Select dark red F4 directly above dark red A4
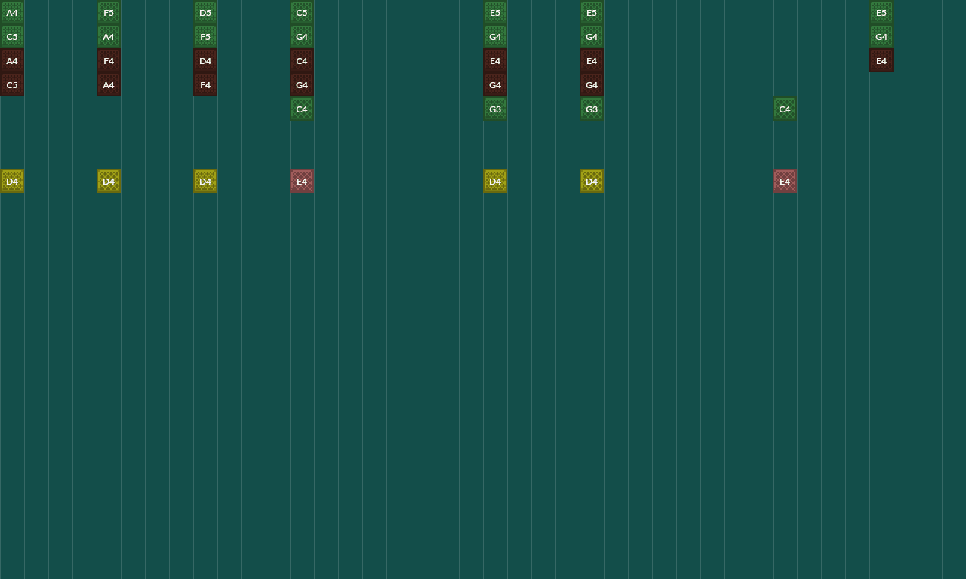The height and width of the screenshot is (579, 966). point(109,60)
